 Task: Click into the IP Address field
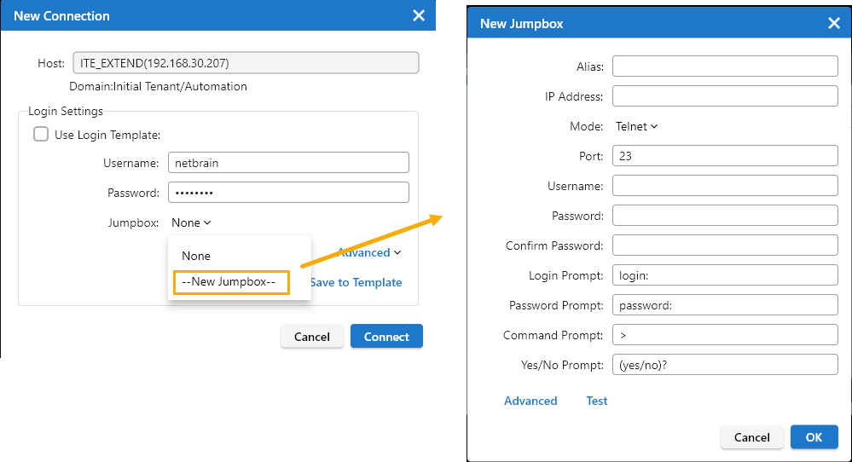point(725,96)
